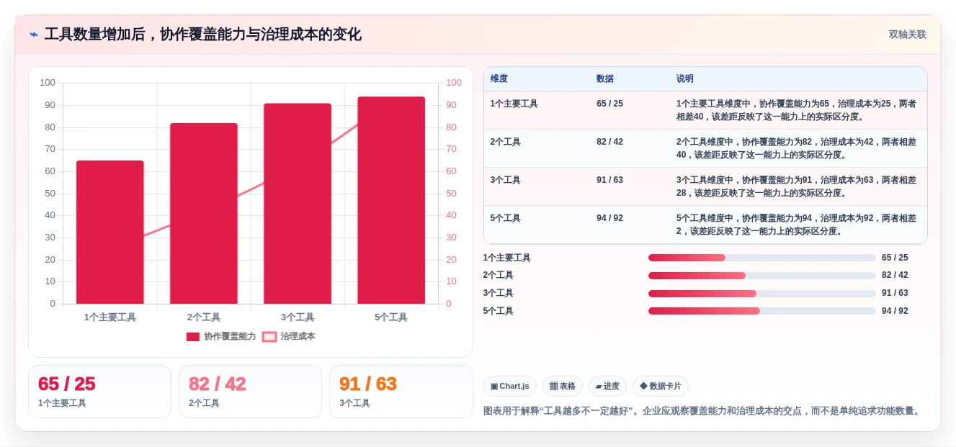This screenshot has height=447, width=956.
Task: Click the 3个工具 chart bar
Action: [298, 204]
